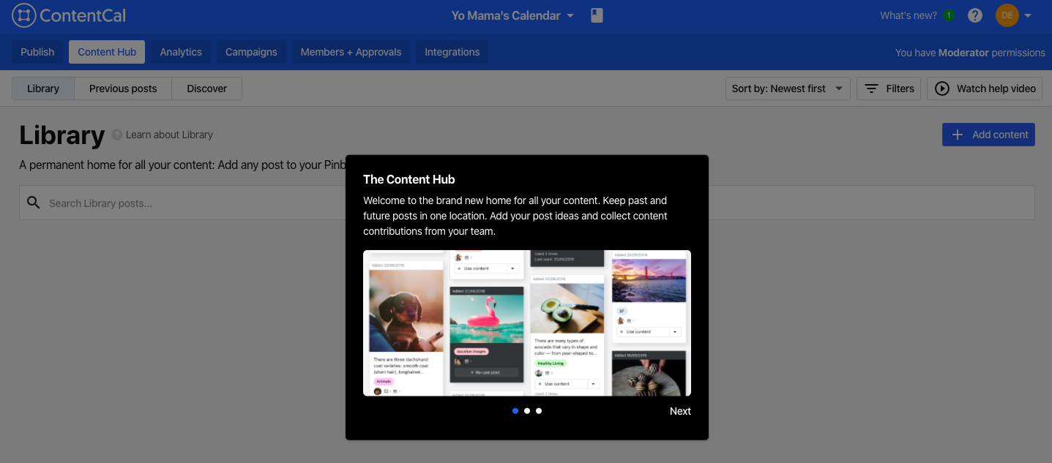Click the play icon on Watch help video
1052x463 pixels.
pyautogui.click(x=941, y=88)
